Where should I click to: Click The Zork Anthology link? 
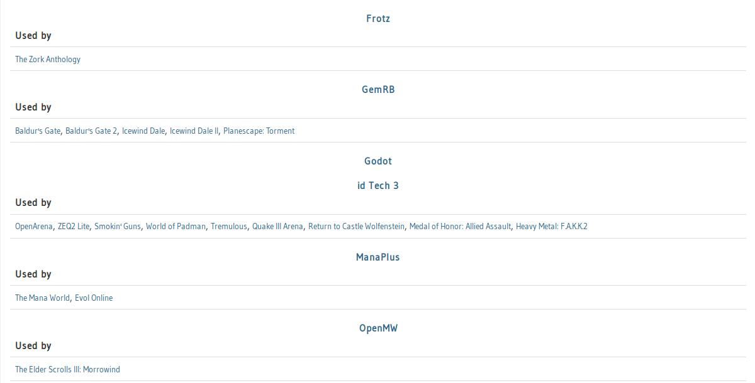48,60
